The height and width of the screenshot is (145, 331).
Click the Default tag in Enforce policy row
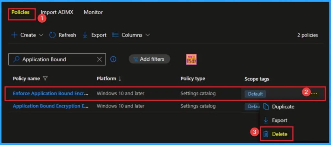pyautogui.click(x=255, y=94)
